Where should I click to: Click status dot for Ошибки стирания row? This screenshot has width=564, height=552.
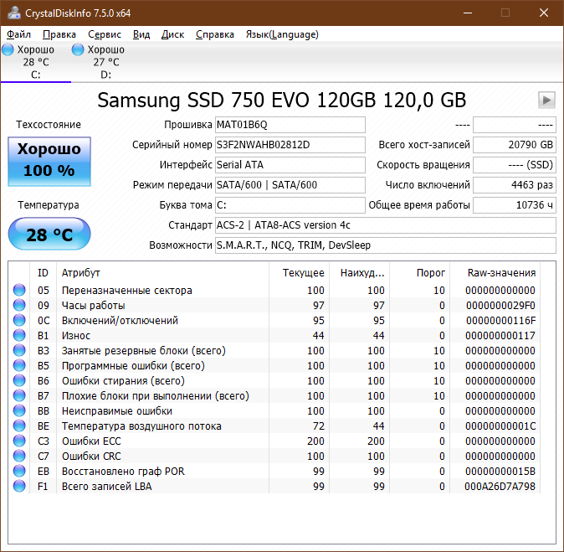click(19, 380)
